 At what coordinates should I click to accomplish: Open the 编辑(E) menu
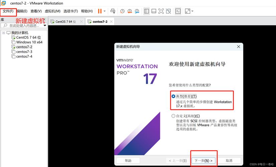pos(22,11)
